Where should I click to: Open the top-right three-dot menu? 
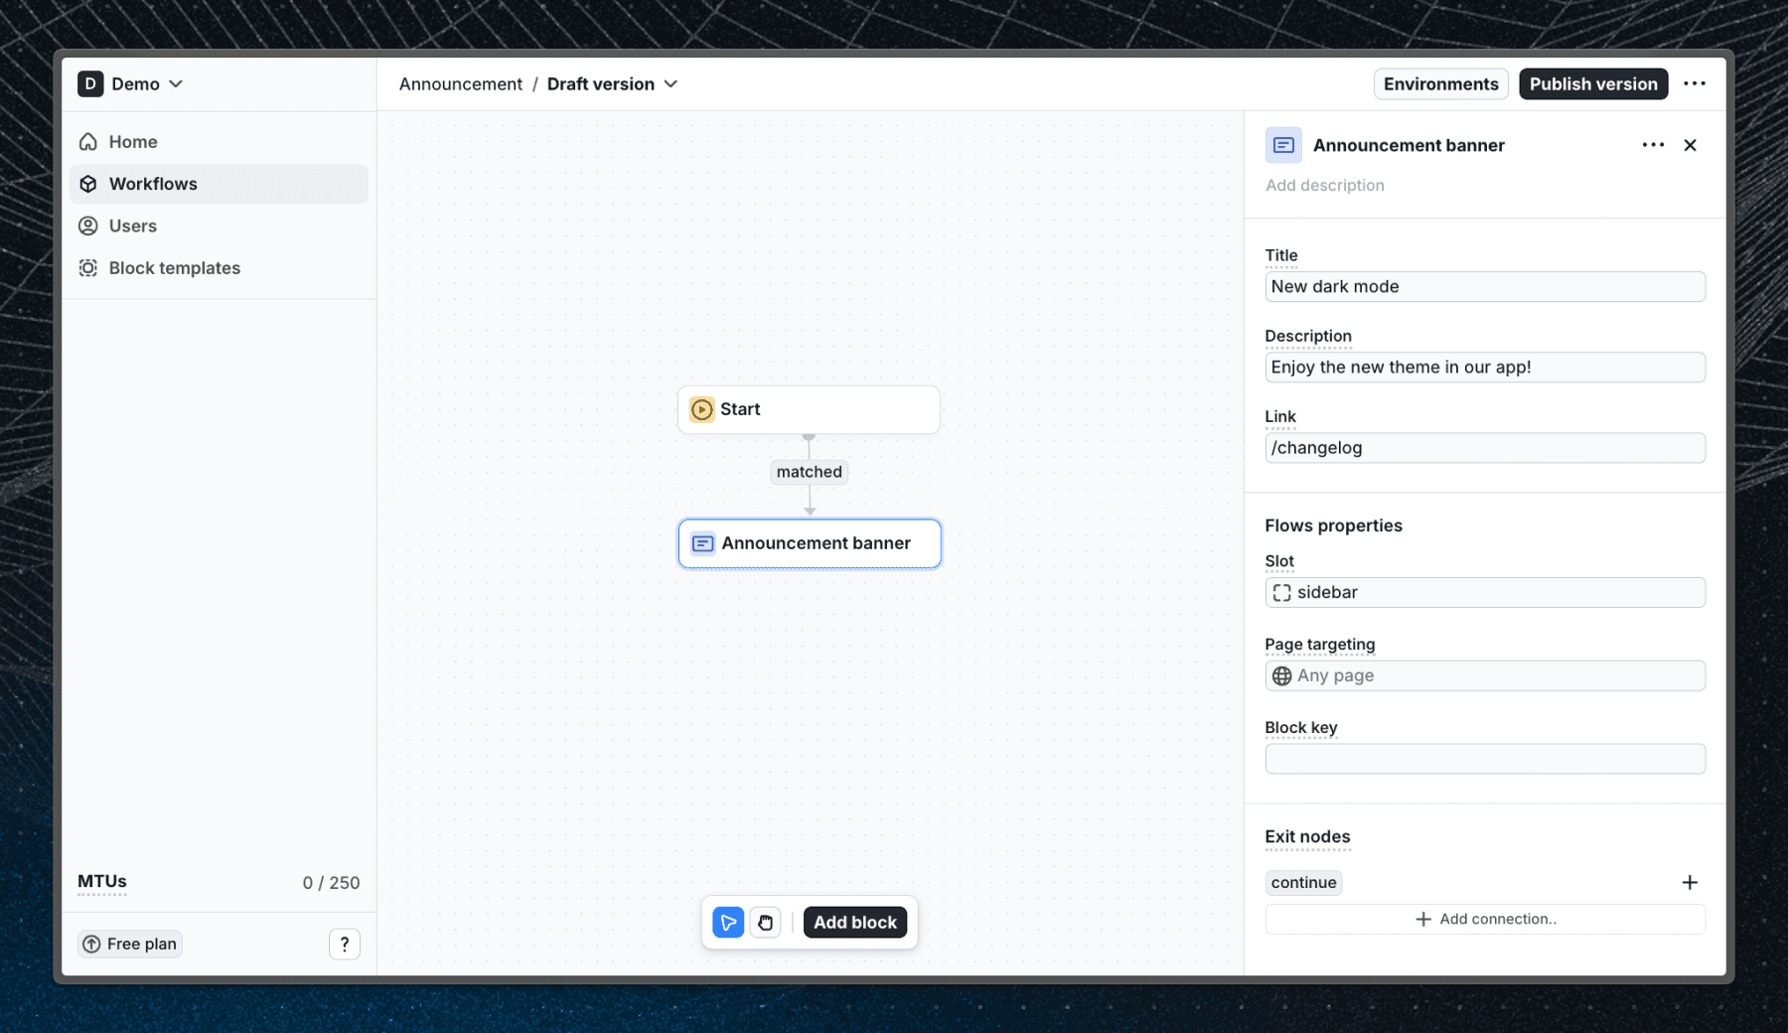pos(1695,83)
